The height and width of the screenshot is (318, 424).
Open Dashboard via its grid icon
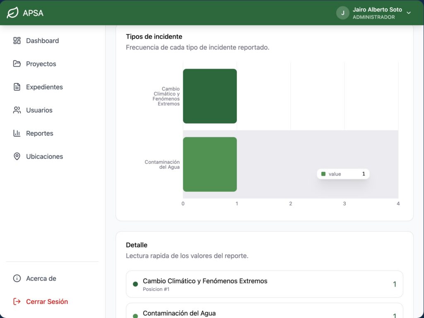[17, 41]
